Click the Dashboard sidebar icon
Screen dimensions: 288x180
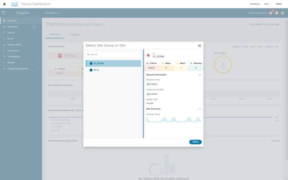(4, 26)
